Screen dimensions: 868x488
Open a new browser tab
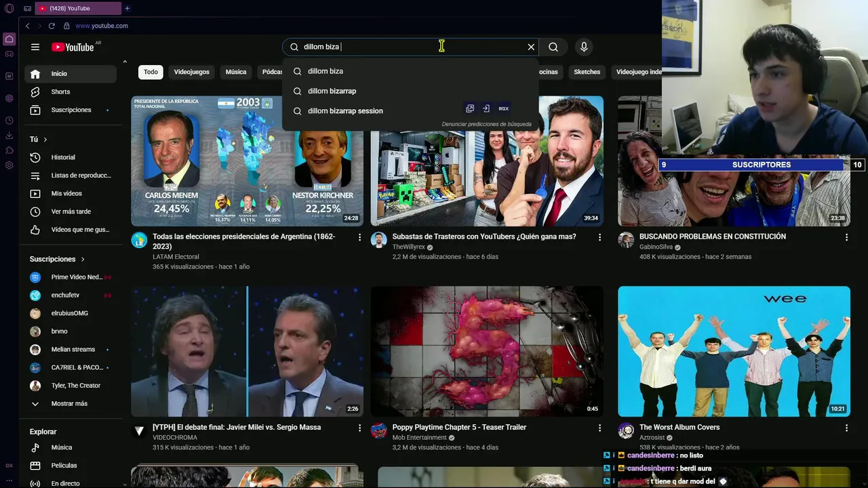[127, 8]
